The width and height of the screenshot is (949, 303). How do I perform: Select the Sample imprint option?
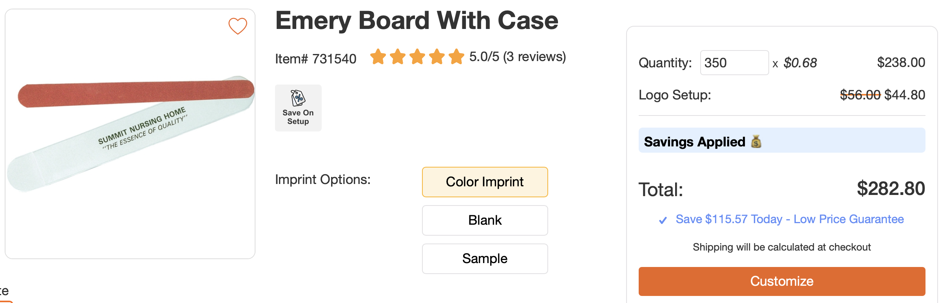coord(485,259)
